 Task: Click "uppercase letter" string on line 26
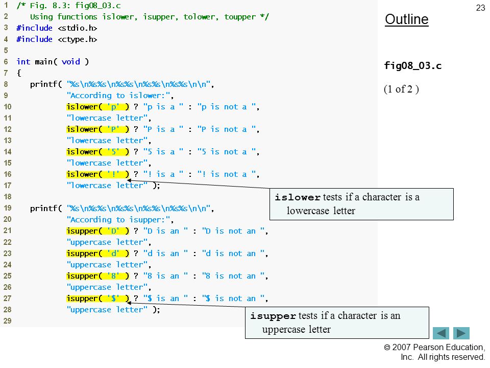pos(107,287)
